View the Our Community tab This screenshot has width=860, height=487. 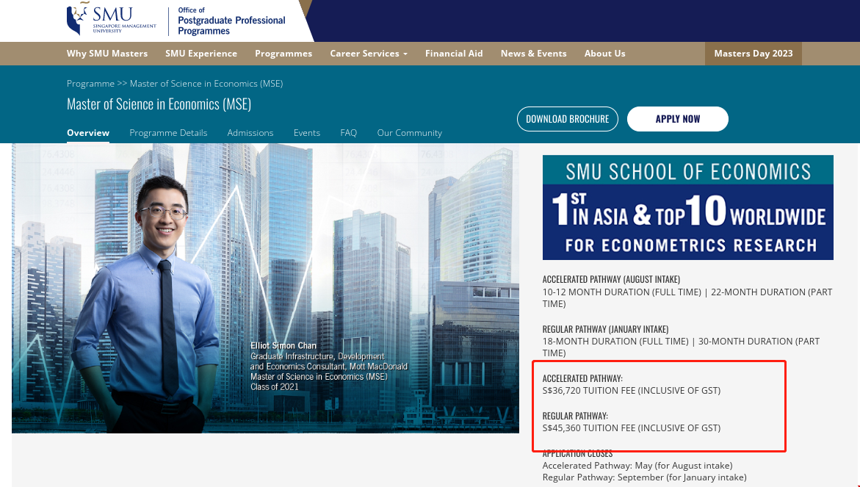(x=409, y=133)
